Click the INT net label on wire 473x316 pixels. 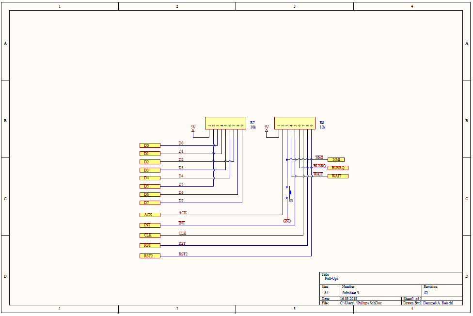tap(182, 223)
